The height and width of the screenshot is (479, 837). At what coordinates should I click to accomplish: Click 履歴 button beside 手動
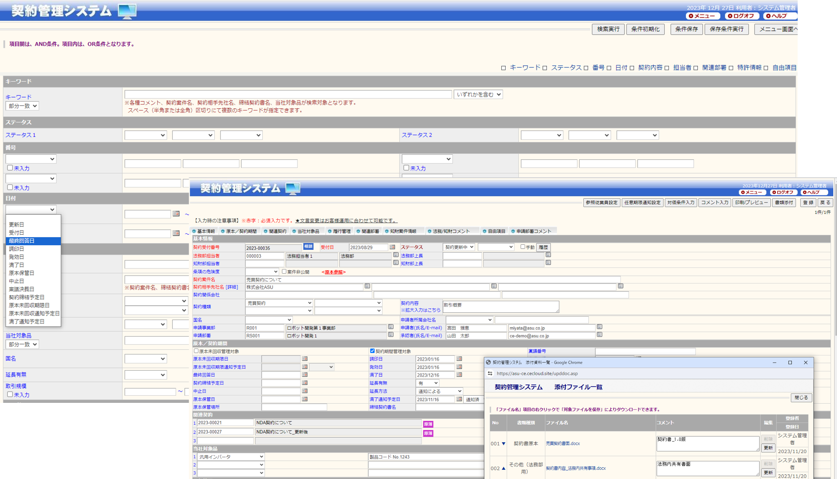(x=543, y=247)
